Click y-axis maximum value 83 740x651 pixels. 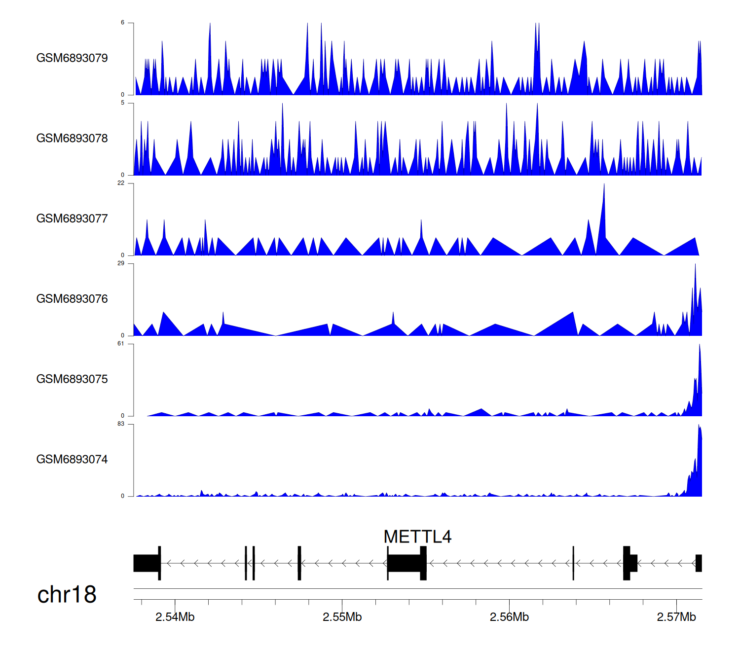click(121, 424)
